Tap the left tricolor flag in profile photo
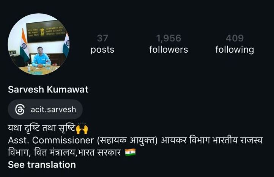 coord(25,45)
